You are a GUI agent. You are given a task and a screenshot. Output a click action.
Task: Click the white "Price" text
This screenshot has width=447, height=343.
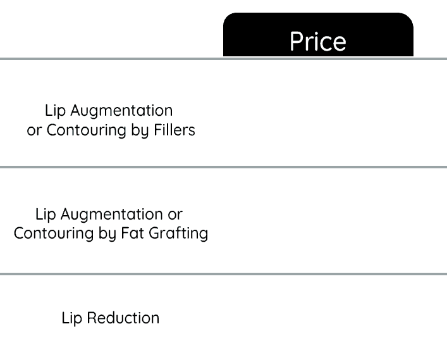coord(318,42)
